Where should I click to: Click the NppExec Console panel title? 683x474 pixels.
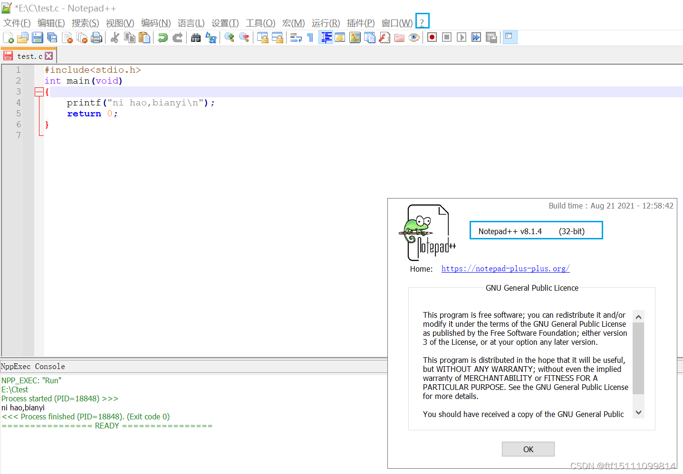coord(33,367)
